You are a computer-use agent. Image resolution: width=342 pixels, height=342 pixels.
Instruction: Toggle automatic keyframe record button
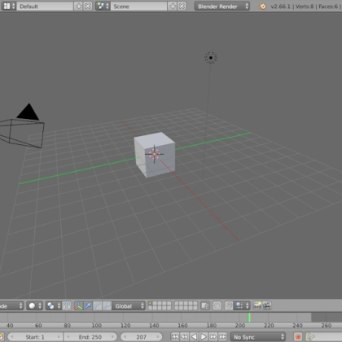point(298,337)
